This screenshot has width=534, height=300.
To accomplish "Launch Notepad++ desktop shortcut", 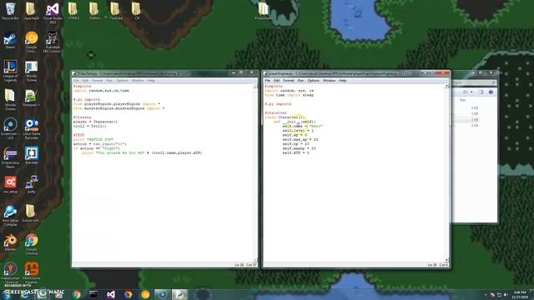I will point(32,98).
